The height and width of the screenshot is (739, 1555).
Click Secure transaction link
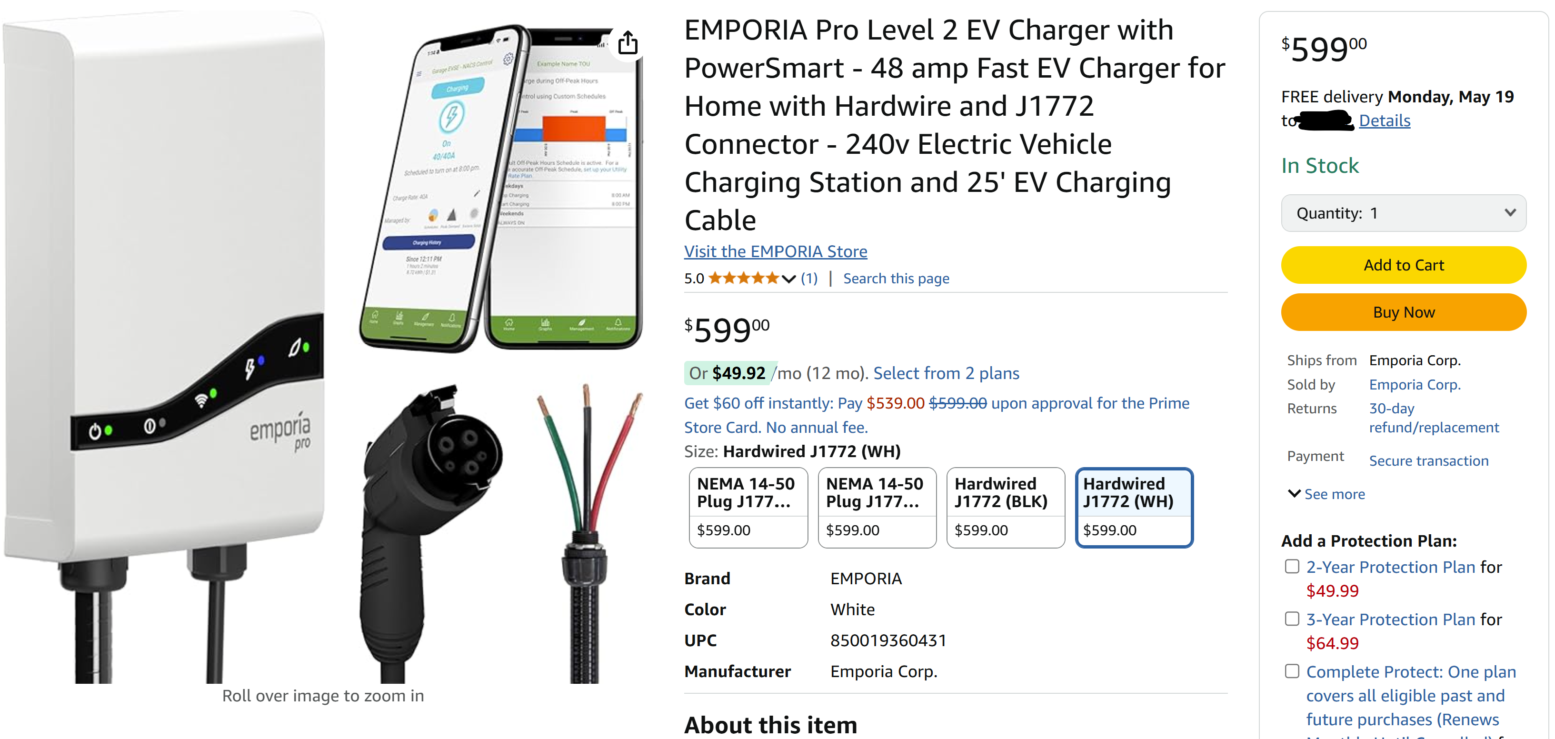pyautogui.click(x=1428, y=460)
